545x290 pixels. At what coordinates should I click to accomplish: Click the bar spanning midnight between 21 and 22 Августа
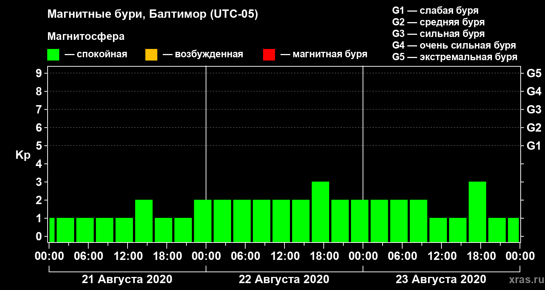[203, 221]
